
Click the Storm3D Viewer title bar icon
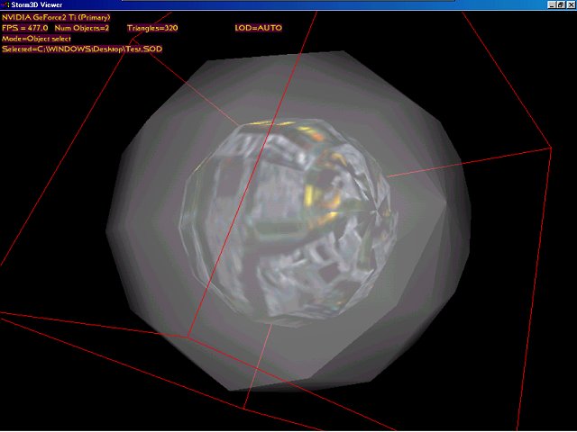6,4
